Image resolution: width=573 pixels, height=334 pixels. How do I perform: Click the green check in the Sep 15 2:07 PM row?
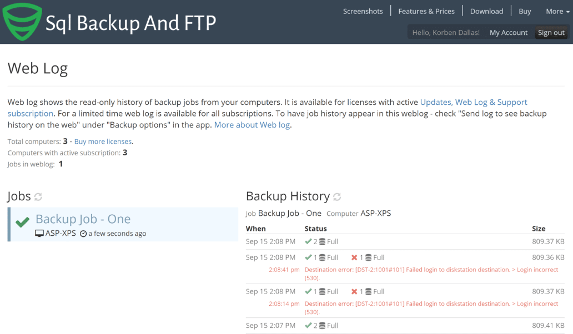[309, 325]
